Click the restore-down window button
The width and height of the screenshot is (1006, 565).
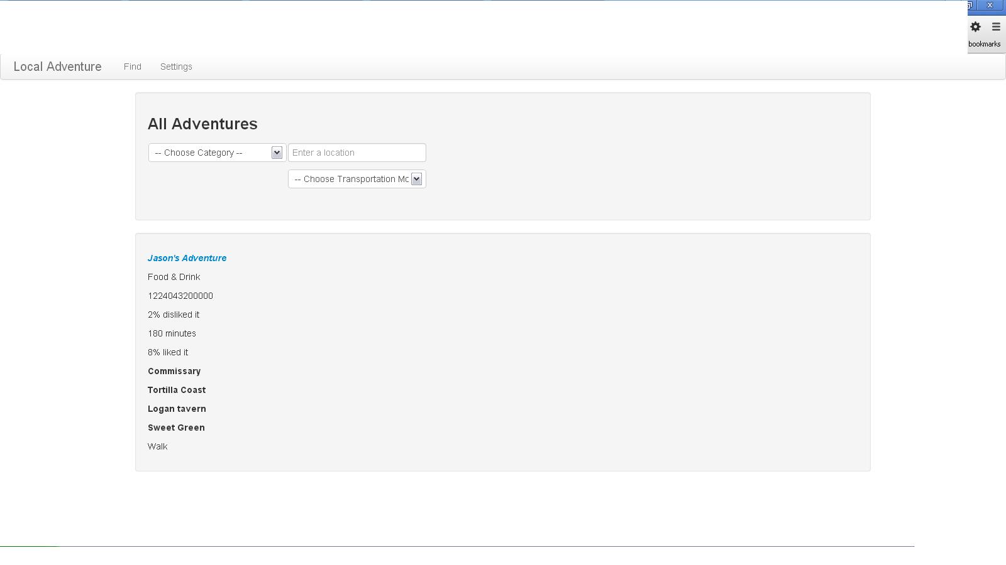point(971,5)
